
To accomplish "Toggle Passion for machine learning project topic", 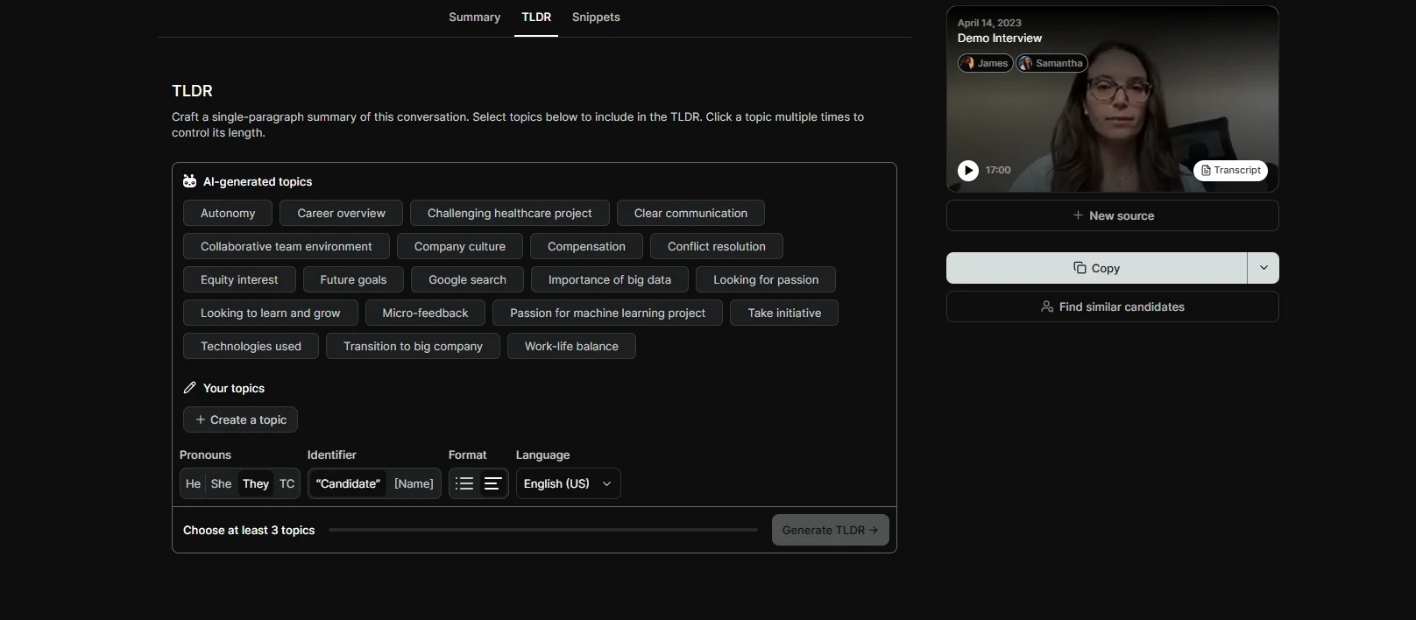I will [607, 313].
